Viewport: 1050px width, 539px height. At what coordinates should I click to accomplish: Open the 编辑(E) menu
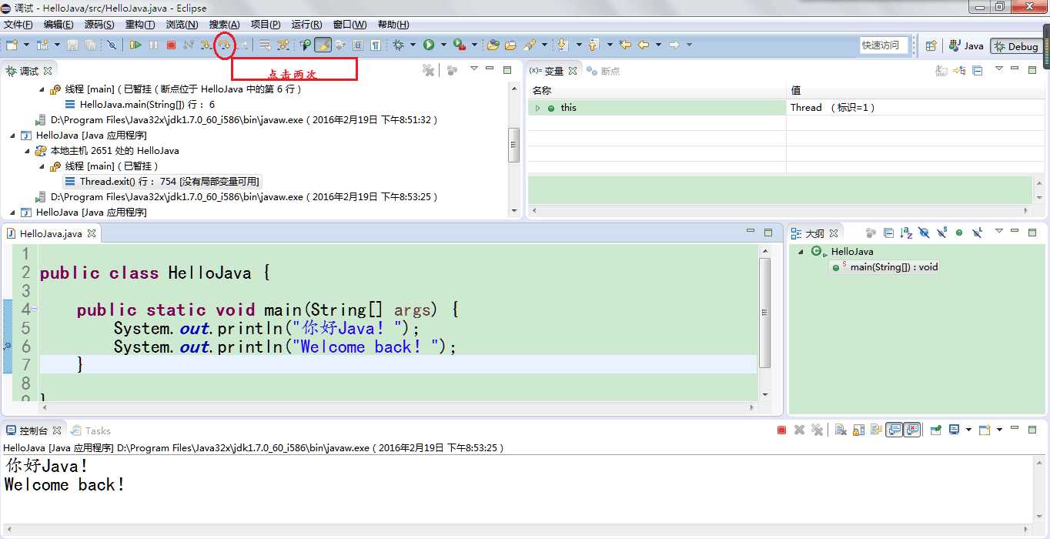click(x=59, y=25)
